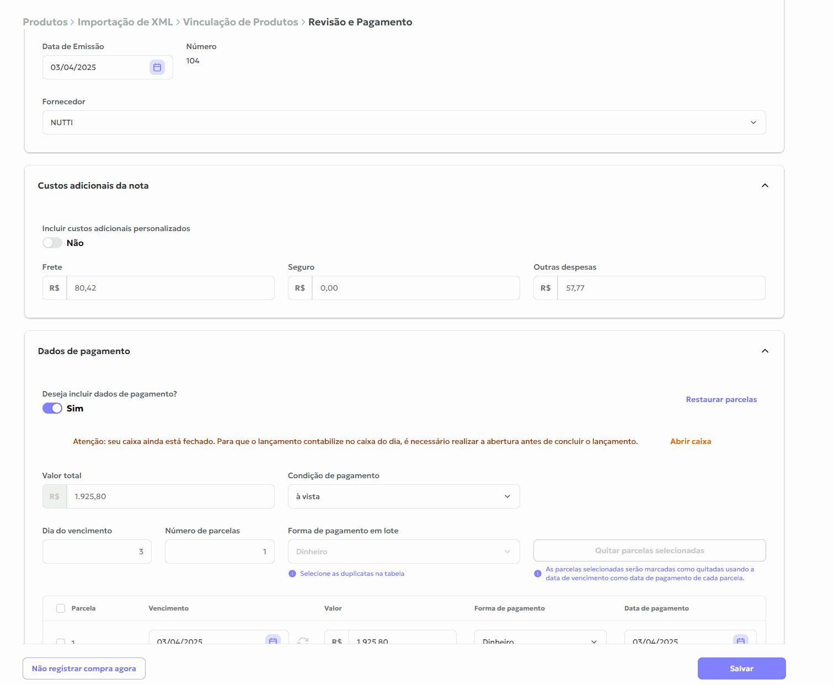Open the Data de Emissão calendar picker
The width and height of the screenshot is (834, 685).
click(157, 67)
